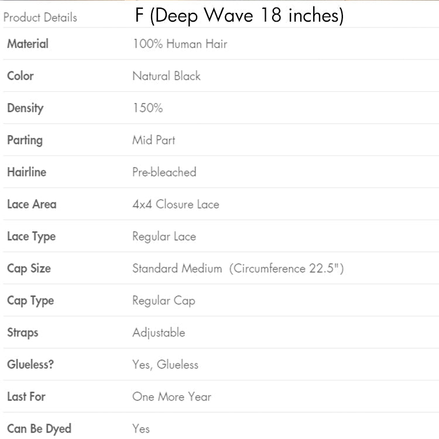Click the 4x4 Closure Lace value
This screenshot has height=439, width=439.
(x=176, y=204)
